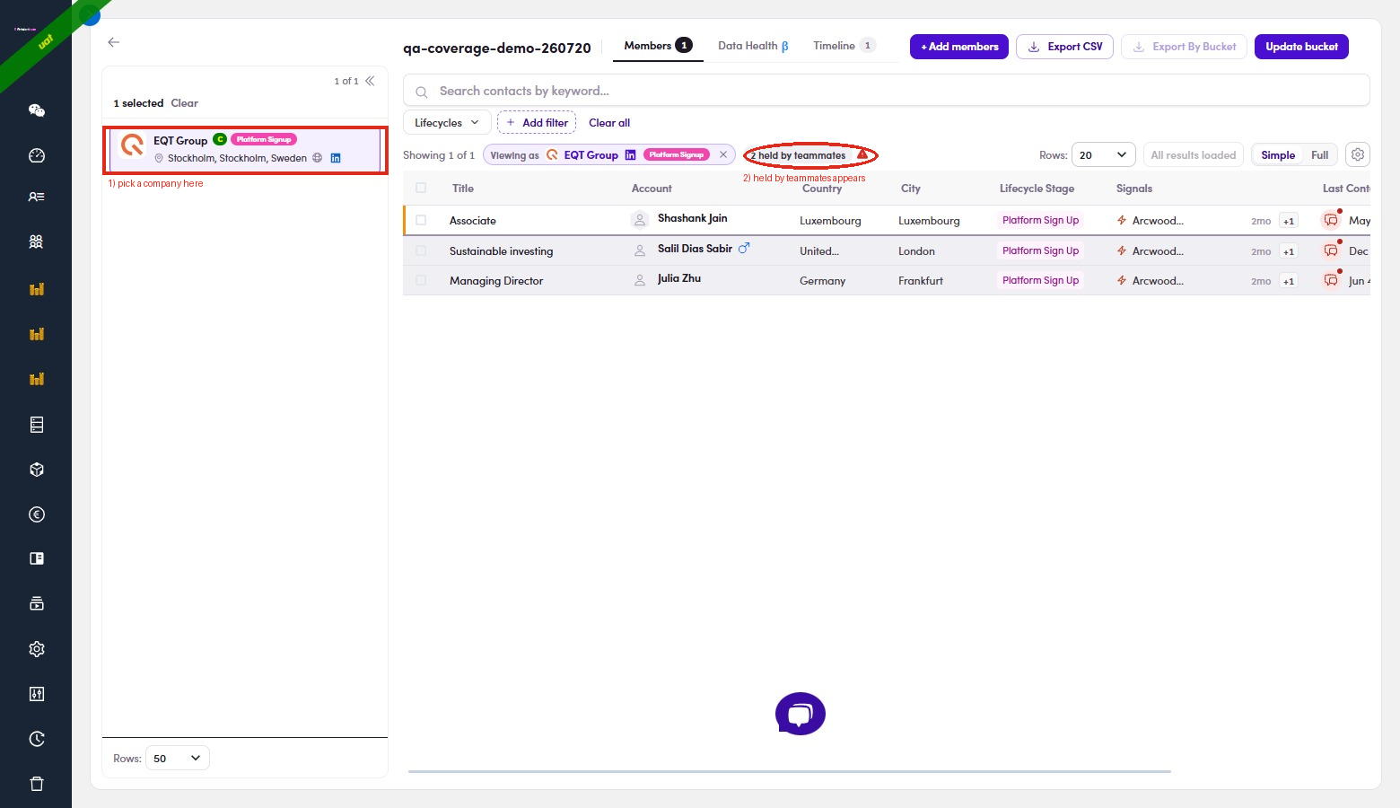
Task: Select the Julia Zhu row checkbox
Action: [421, 280]
